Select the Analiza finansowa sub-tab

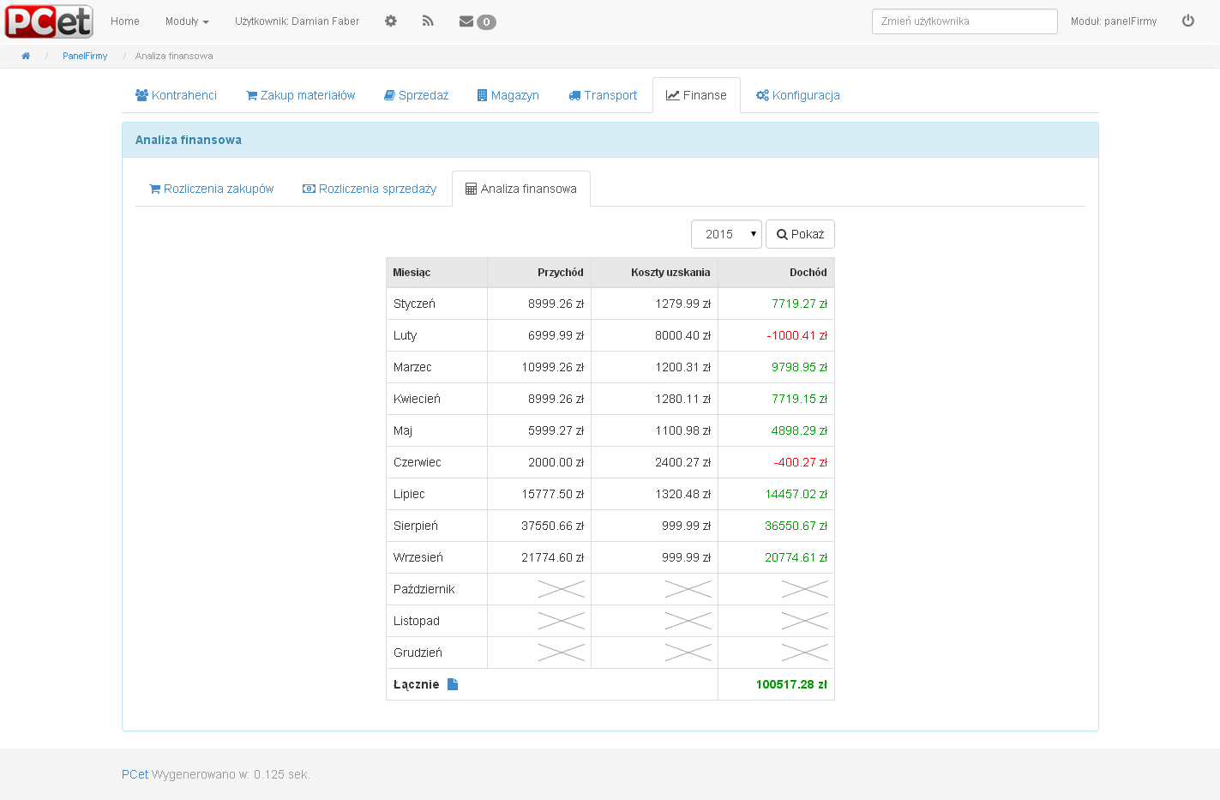pyautogui.click(x=521, y=189)
